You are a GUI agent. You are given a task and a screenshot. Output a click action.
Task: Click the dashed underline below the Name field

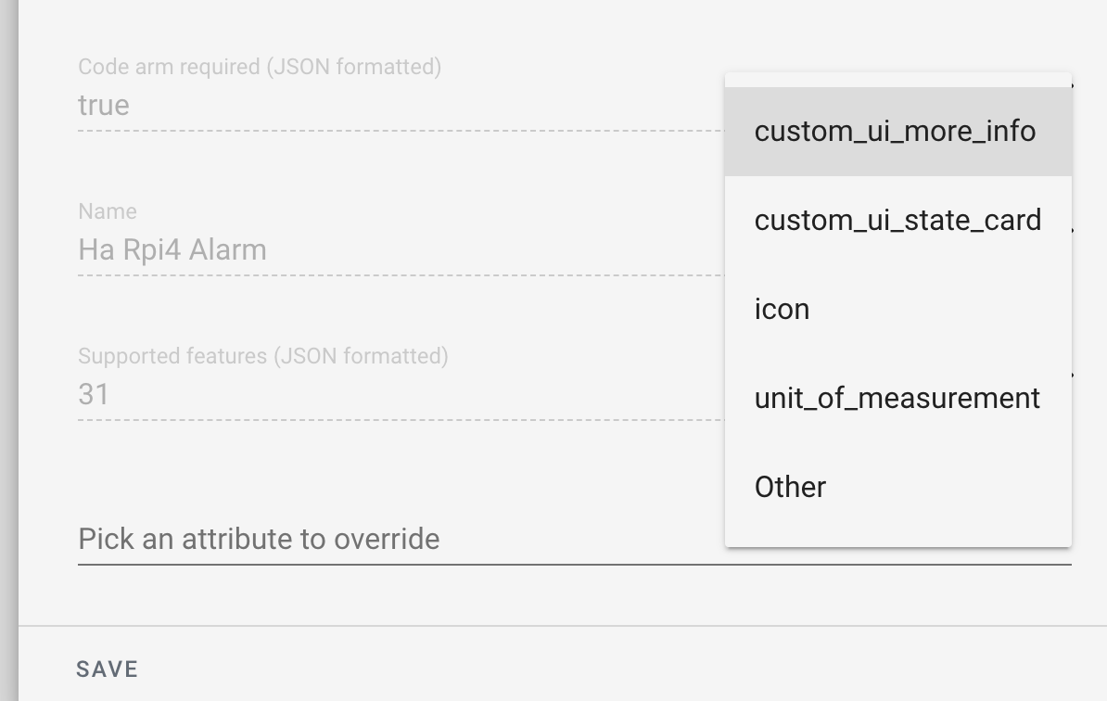click(x=371, y=275)
